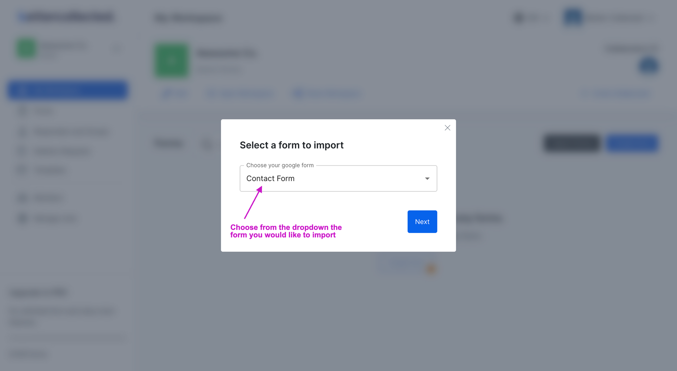Open the first tab under the workspace name
Screen dimensions: 677x371
(x=175, y=93)
